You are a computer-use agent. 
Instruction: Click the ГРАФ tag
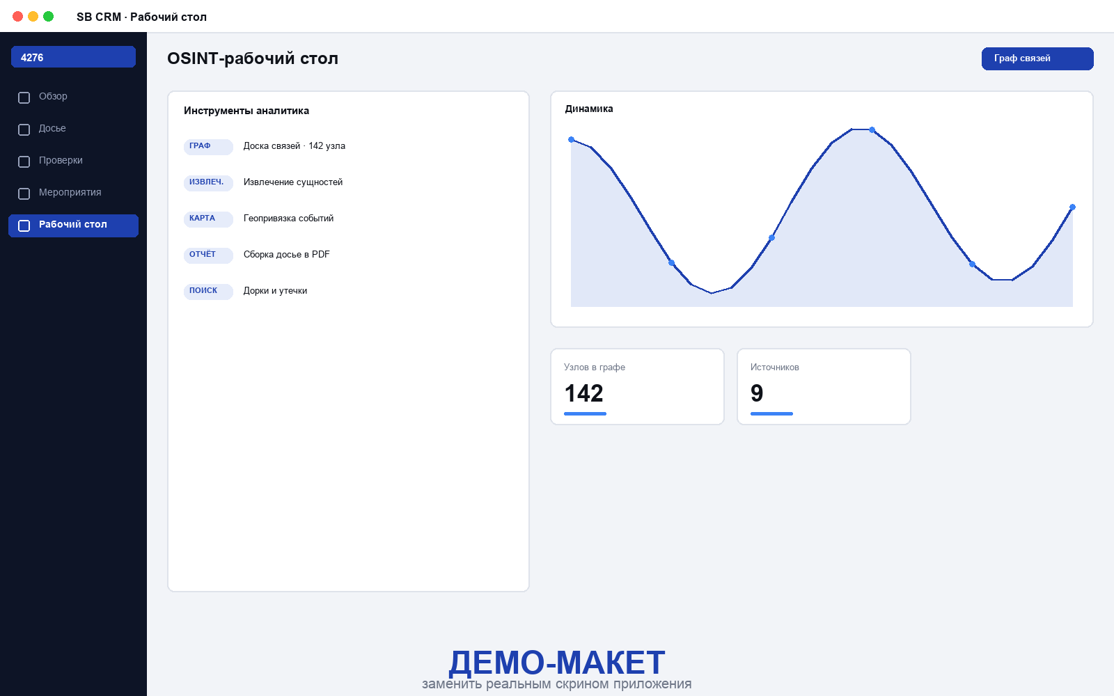(x=208, y=146)
